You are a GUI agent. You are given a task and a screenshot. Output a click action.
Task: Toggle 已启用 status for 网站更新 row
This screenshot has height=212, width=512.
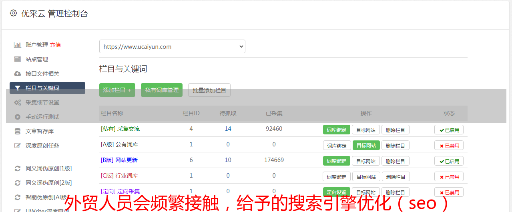[x=449, y=161]
